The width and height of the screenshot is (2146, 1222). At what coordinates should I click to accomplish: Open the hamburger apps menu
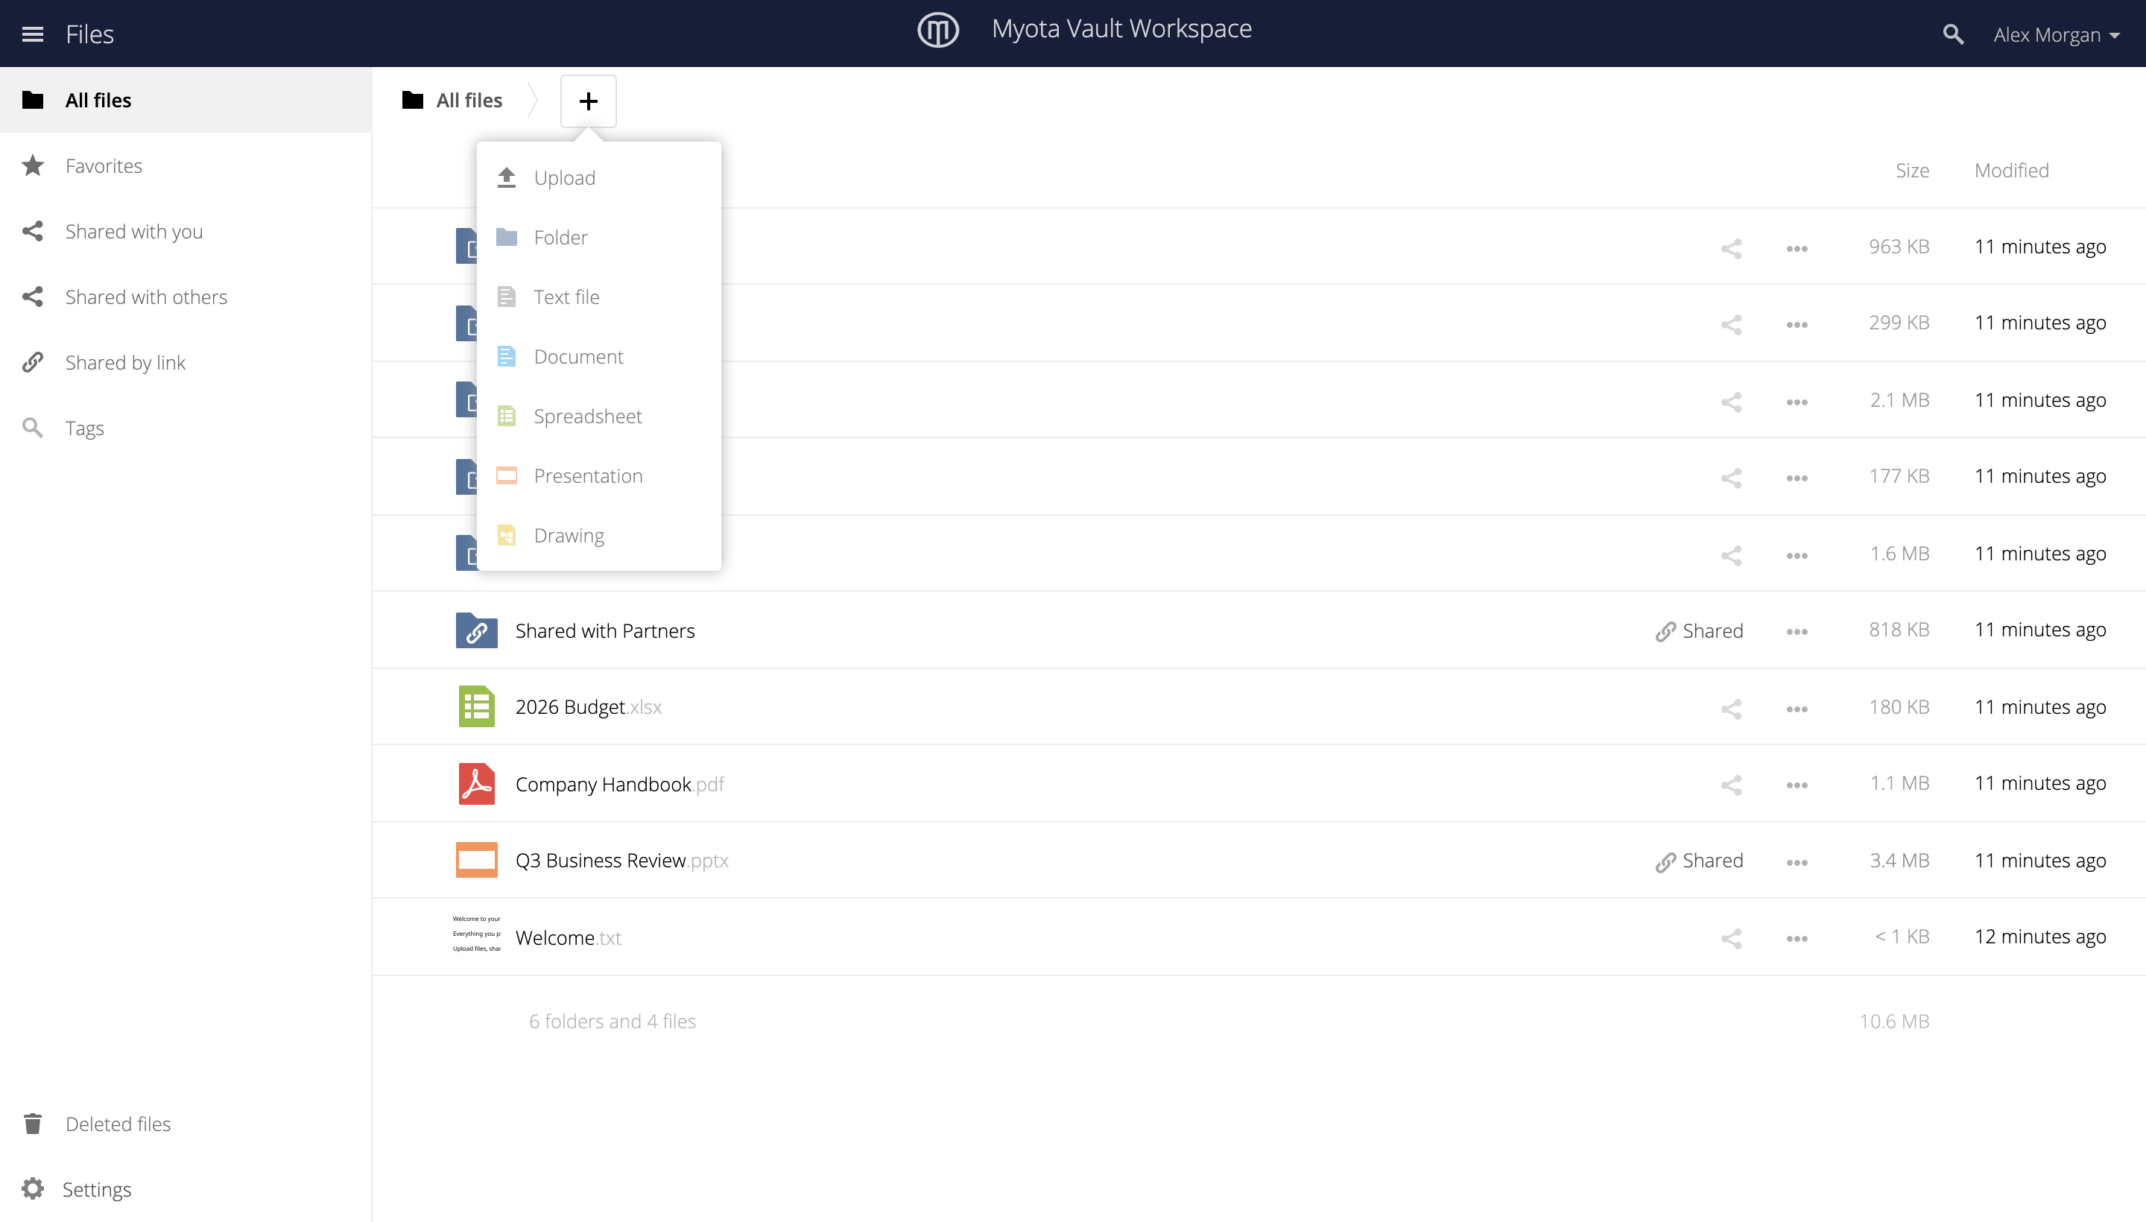point(33,34)
